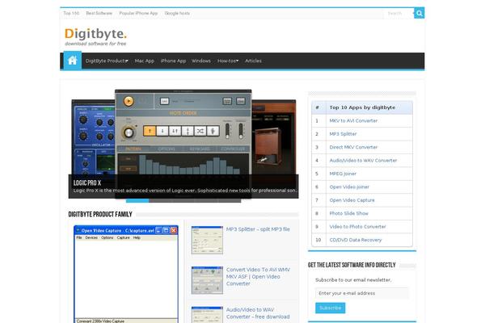Expand the How-tos dropdown menu
This screenshot has width=485, height=323.
[x=228, y=61]
